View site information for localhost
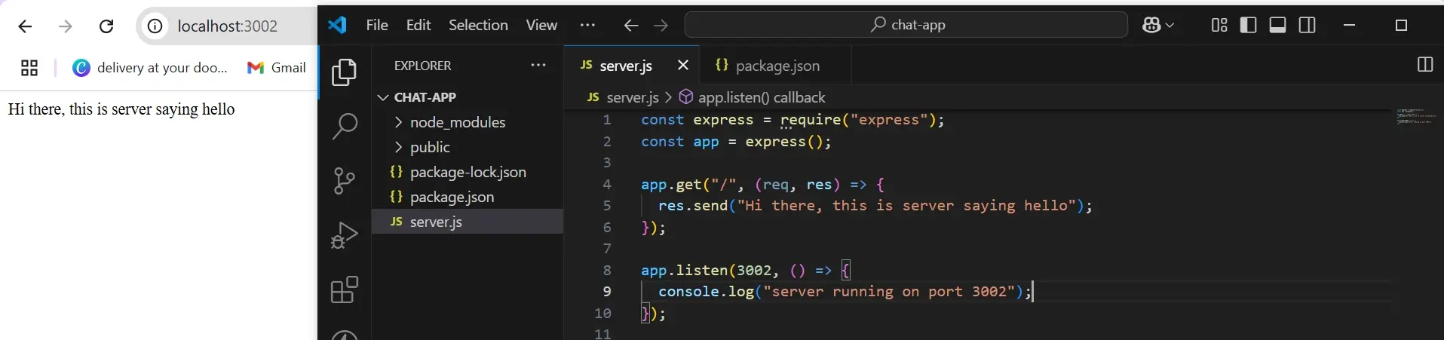This screenshot has height=340, width=1444. click(155, 26)
